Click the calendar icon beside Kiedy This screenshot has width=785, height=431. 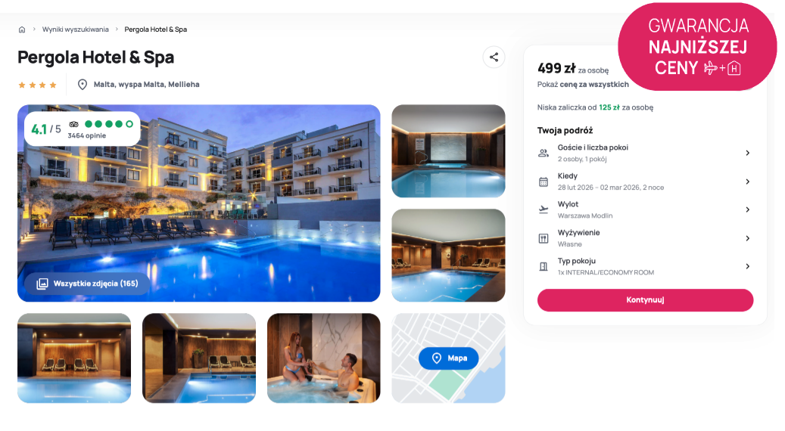pyautogui.click(x=544, y=181)
